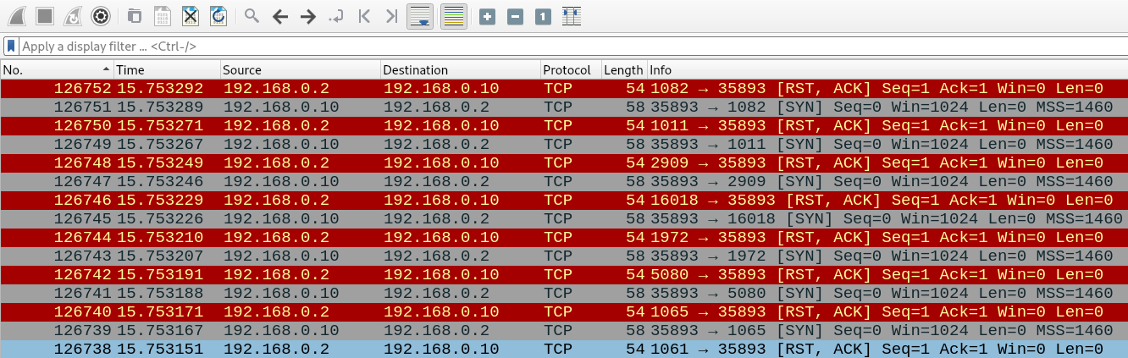
Task: Select the 16018 → 35893 RST, ACK packet
Action: coord(564,200)
